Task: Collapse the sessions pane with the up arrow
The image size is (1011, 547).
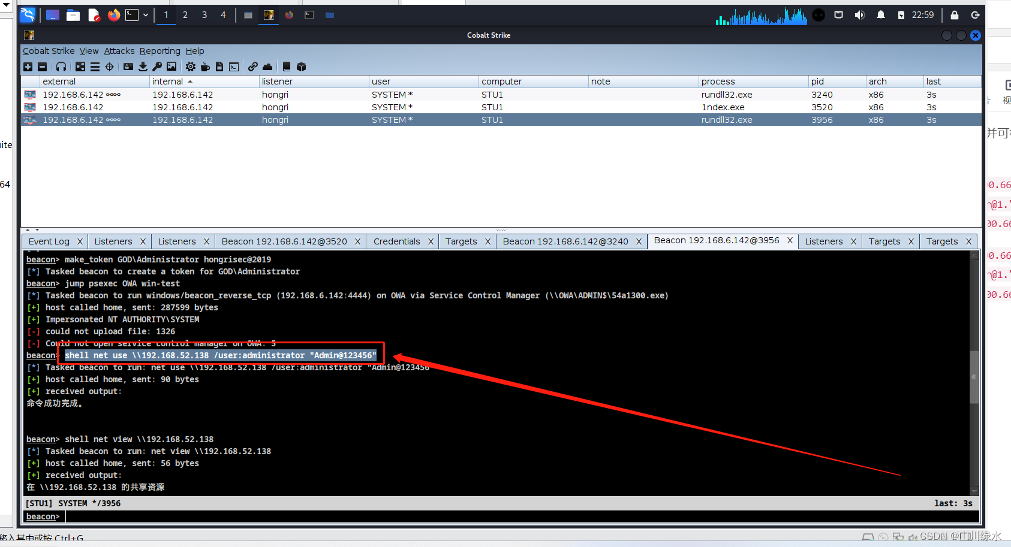Action: (x=28, y=229)
